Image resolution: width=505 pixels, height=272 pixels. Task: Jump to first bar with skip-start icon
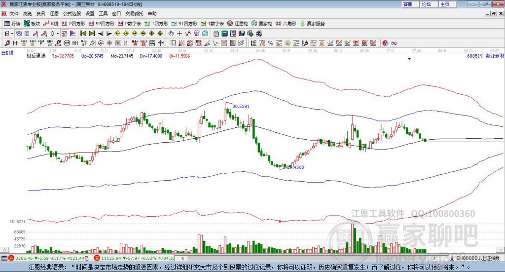pyautogui.click(x=83, y=34)
